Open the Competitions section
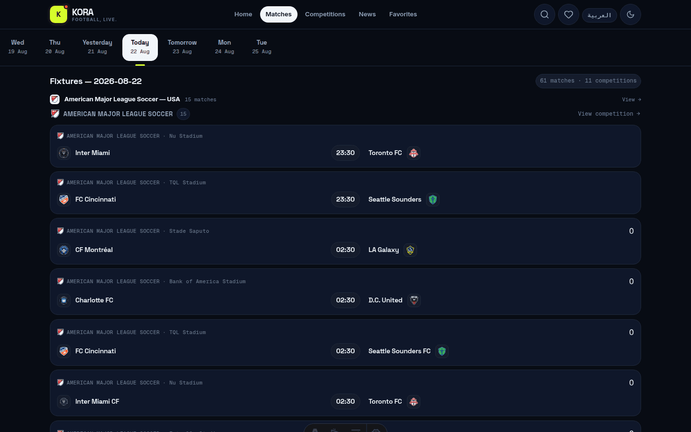The image size is (691, 432). [x=325, y=14]
